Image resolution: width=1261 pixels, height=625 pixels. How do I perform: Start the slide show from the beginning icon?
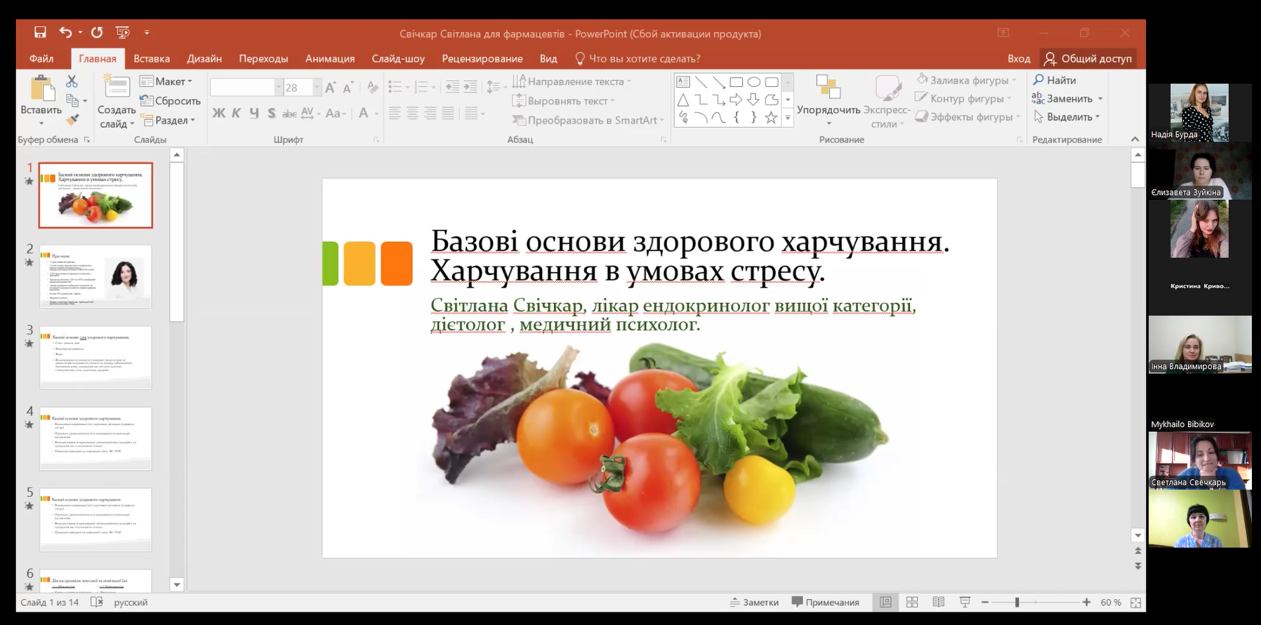click(123, 32)
